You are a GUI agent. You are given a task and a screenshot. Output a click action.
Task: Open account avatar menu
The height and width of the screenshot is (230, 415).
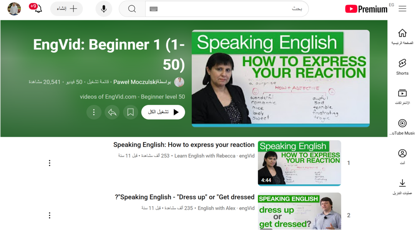point(14,9)
